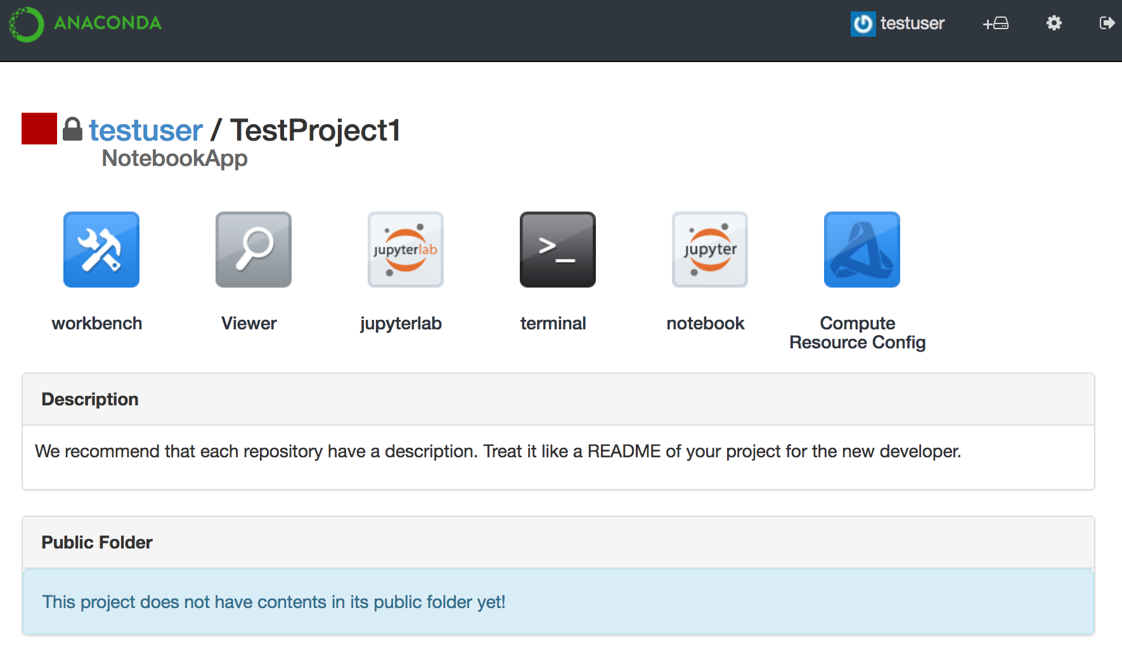Screen dimensions: 1122x660
Task: Click the add project drive icon
Action: (x=996, y=23)
